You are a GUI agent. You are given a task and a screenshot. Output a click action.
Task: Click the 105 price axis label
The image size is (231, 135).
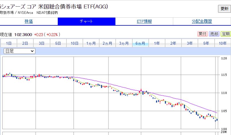(224, 111)
